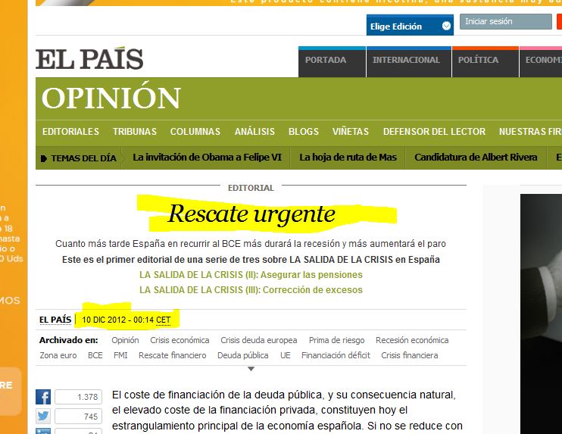This screenshot has height=434, width=562.
Task: Select DEFENSOR DEL LECTOR menu item
Action: click(434, 132)
